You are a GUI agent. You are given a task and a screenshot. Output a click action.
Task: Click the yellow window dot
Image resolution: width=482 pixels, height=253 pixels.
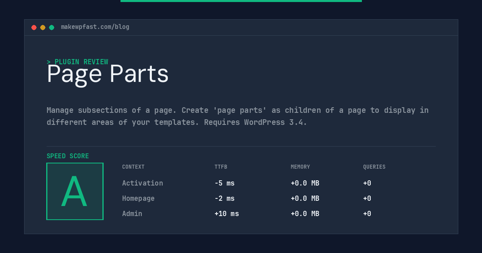click(43, 27)
